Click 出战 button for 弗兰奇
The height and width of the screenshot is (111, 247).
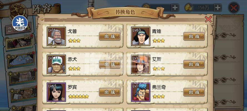click(x=194, y=92)
